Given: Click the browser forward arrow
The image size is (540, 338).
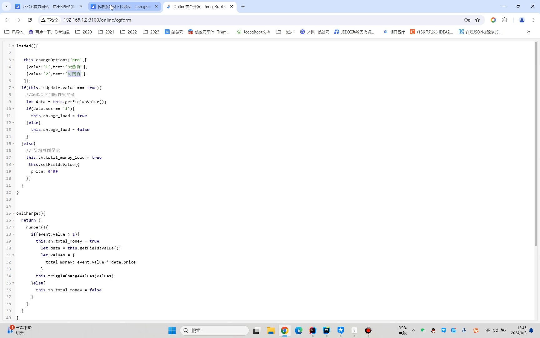Looking at the screenshot, I should pos(18,20).
